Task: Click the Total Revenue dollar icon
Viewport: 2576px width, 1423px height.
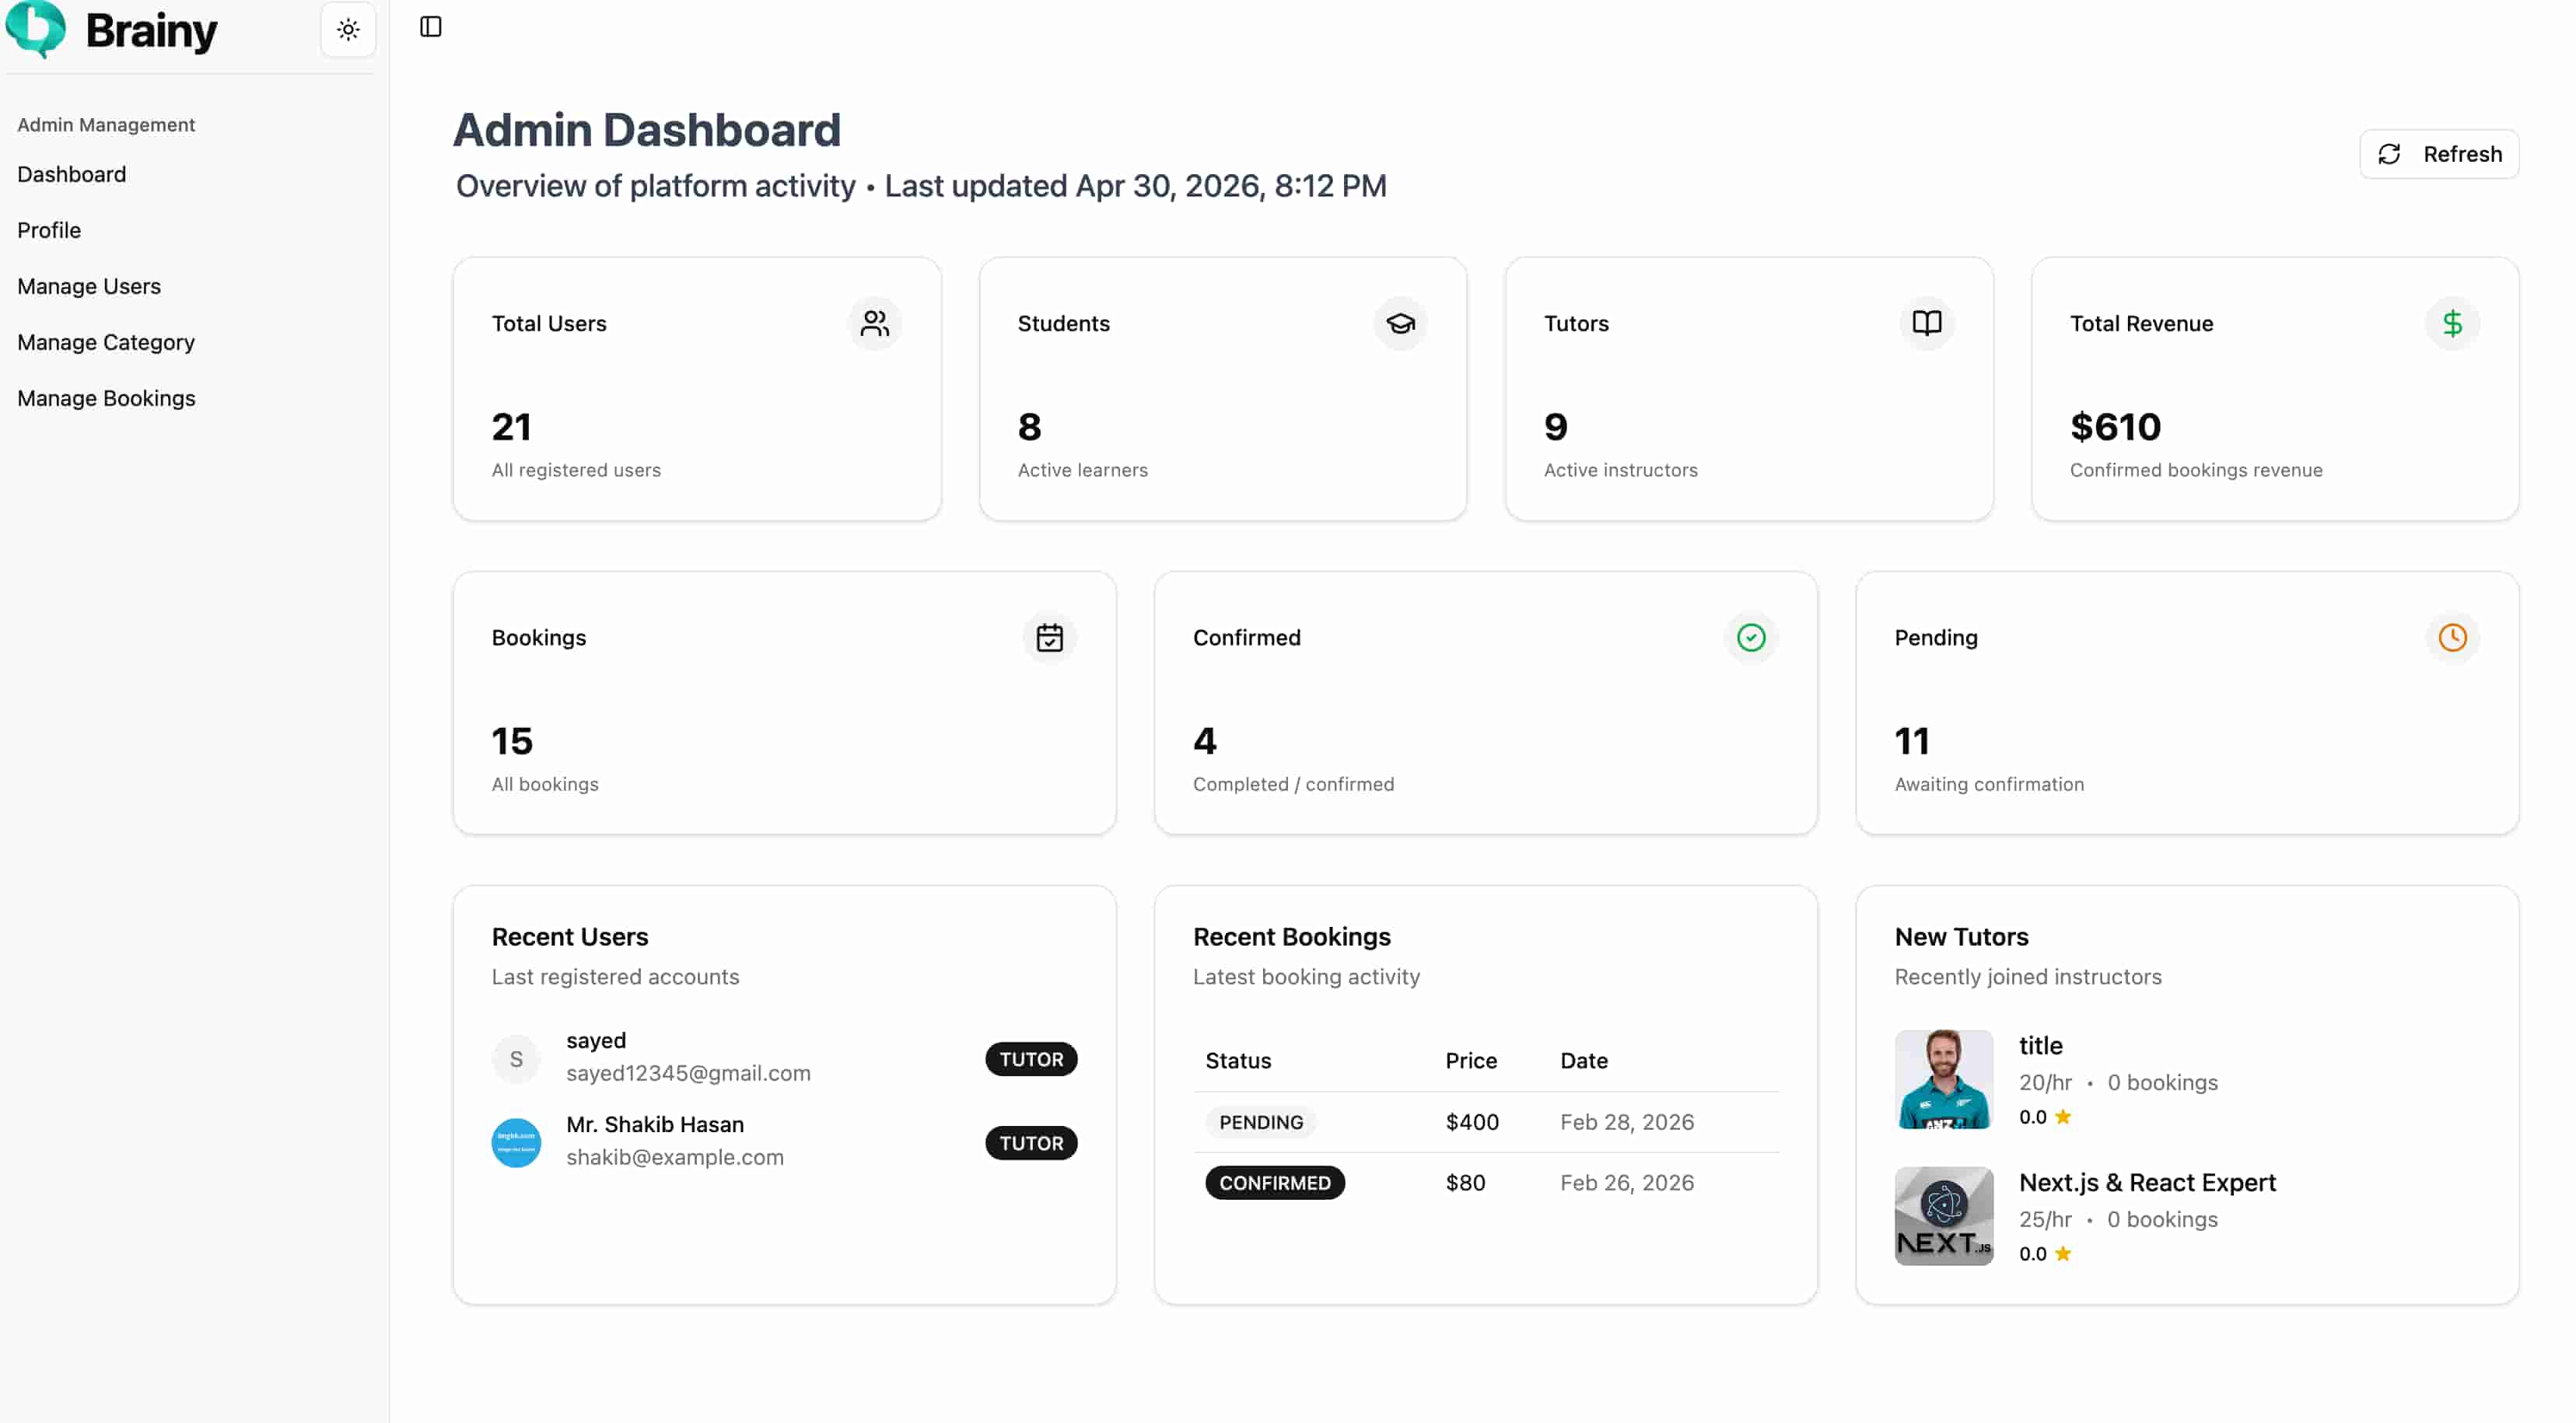Action: [x=2453, y=323]
